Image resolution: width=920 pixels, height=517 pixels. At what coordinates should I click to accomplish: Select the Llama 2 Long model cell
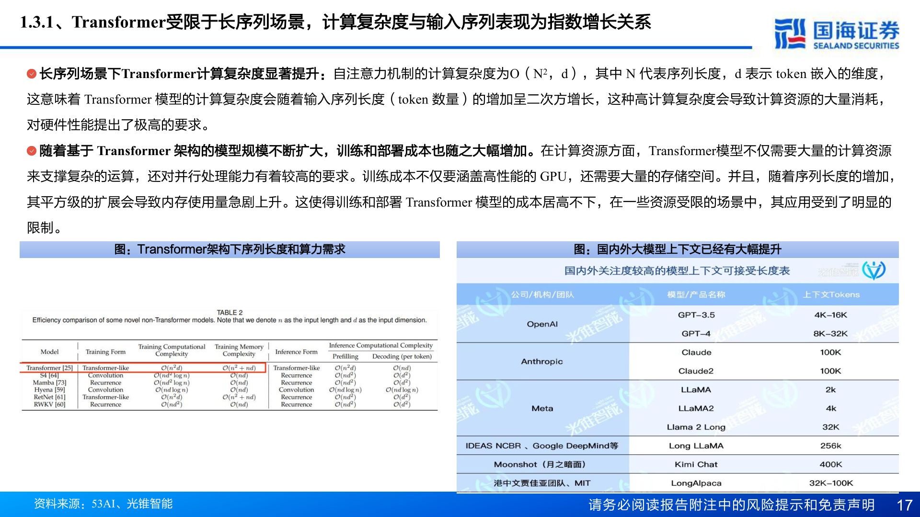[x=696, y=427]
